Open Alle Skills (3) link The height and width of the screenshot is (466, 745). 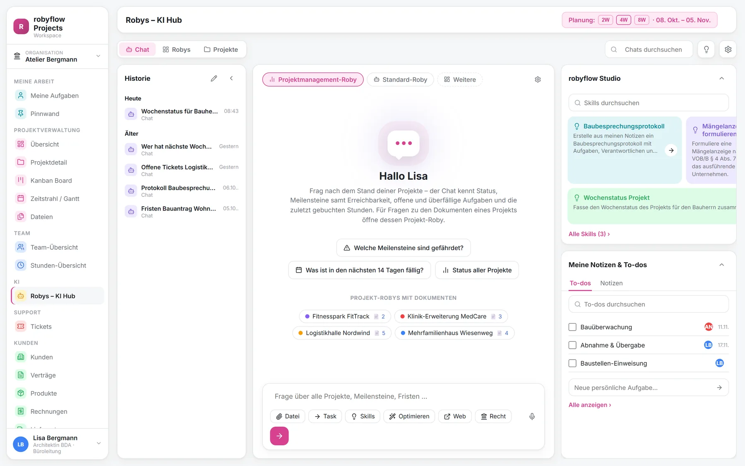pyautogui.click(x=589, y=234)
